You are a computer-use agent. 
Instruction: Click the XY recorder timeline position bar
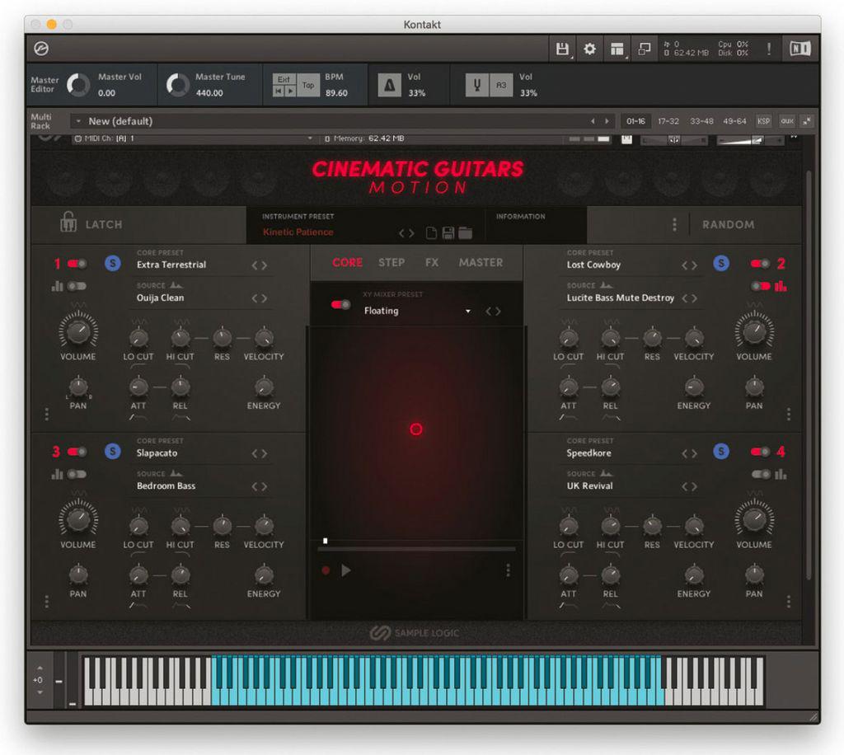point(416,549)
